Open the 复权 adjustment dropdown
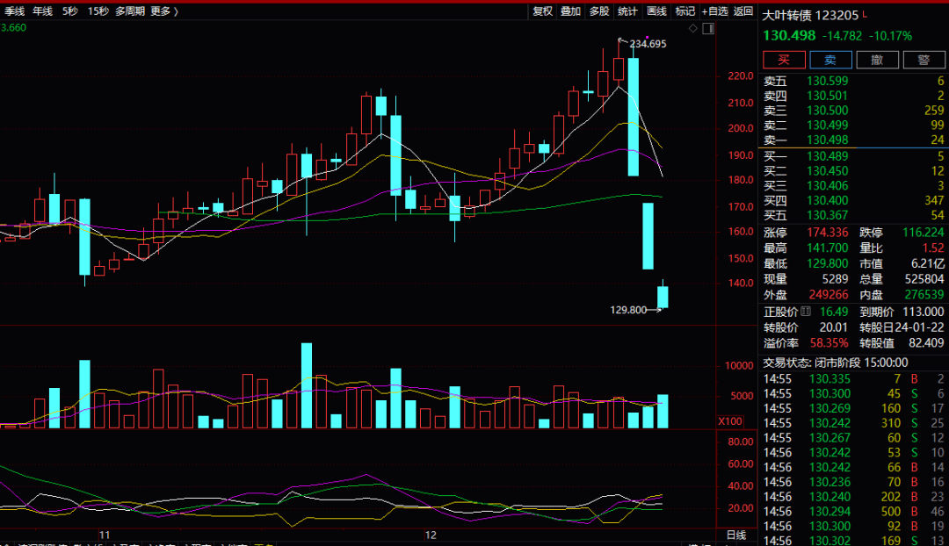 point(543,11)
